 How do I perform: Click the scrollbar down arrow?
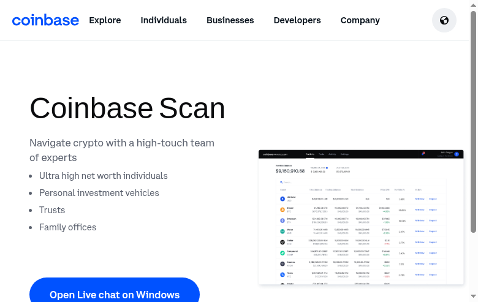click(x=473, y=296)
